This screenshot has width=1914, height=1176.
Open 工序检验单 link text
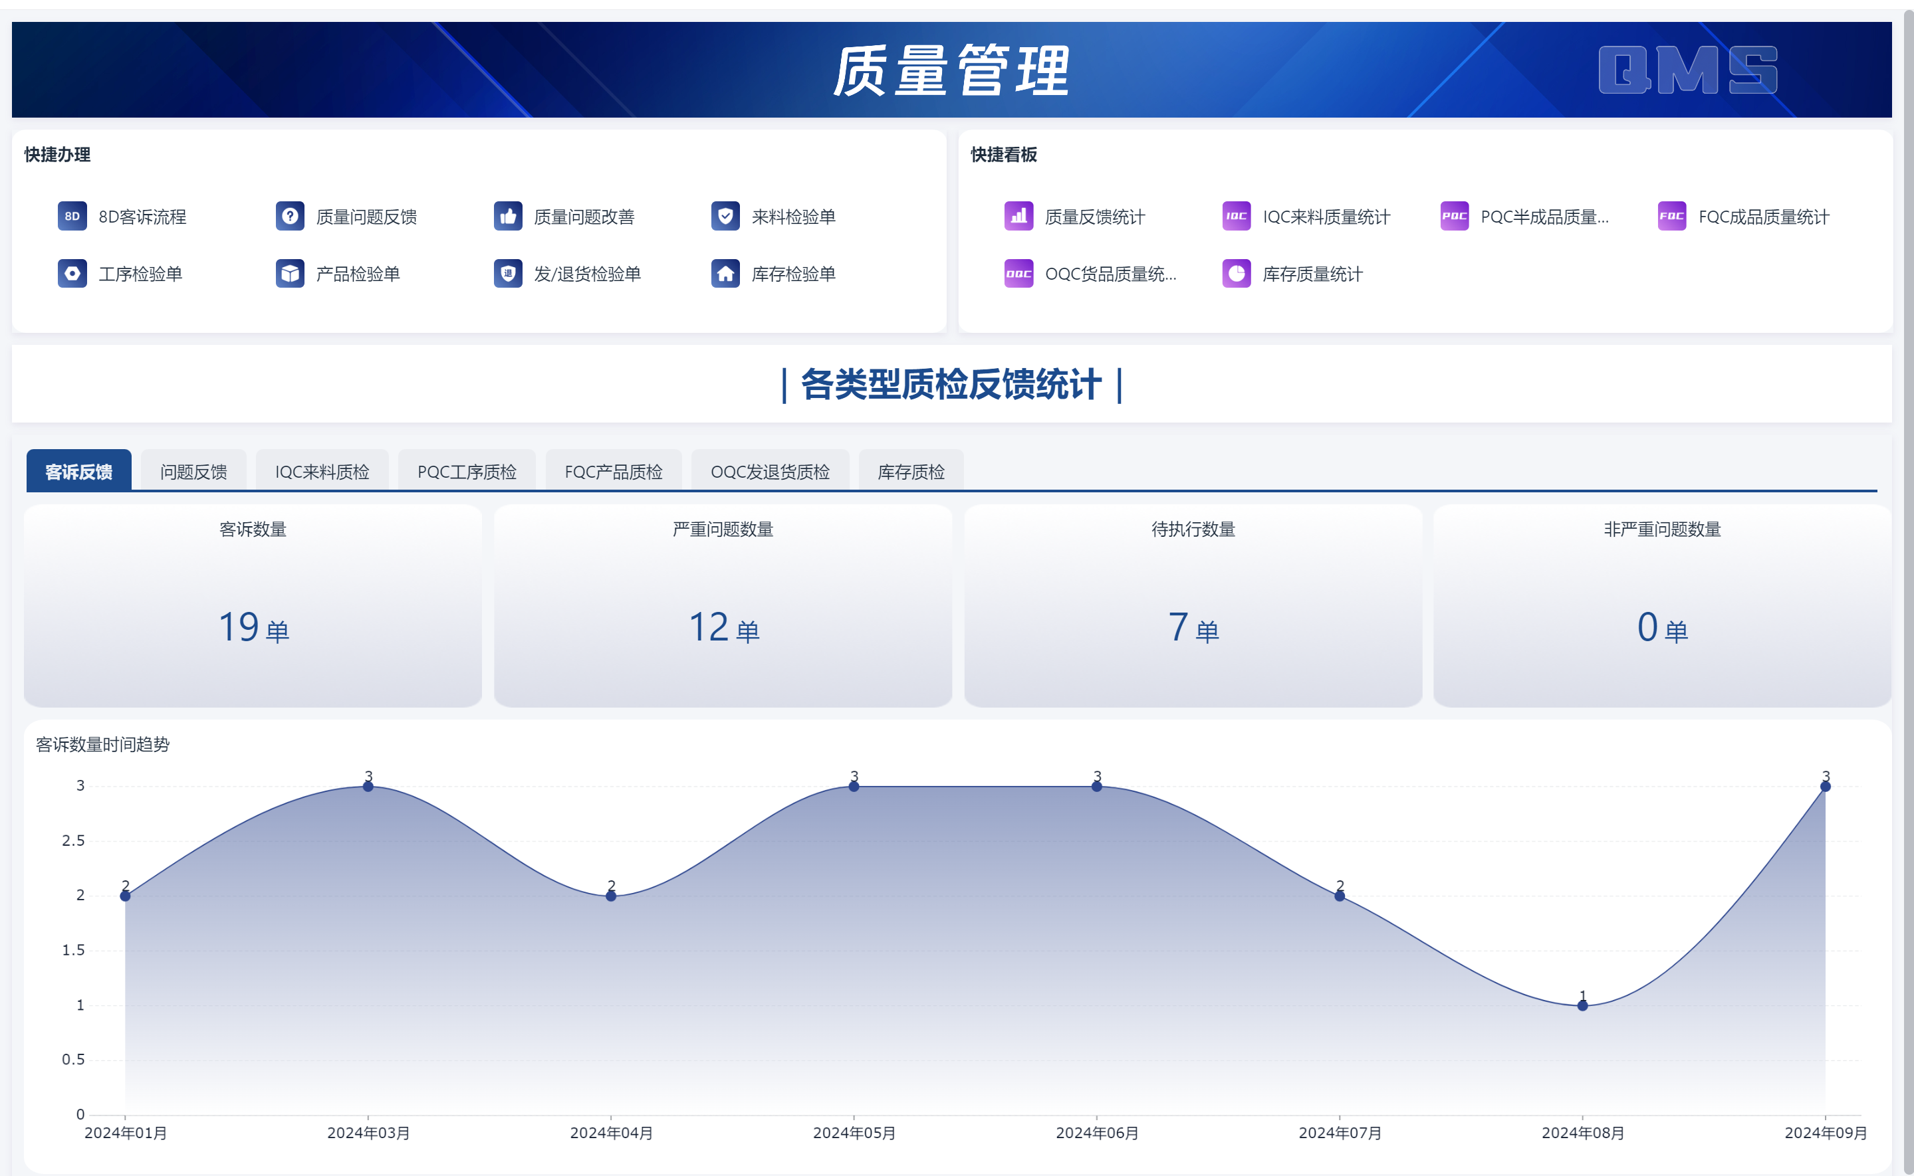tap(141, 274)
